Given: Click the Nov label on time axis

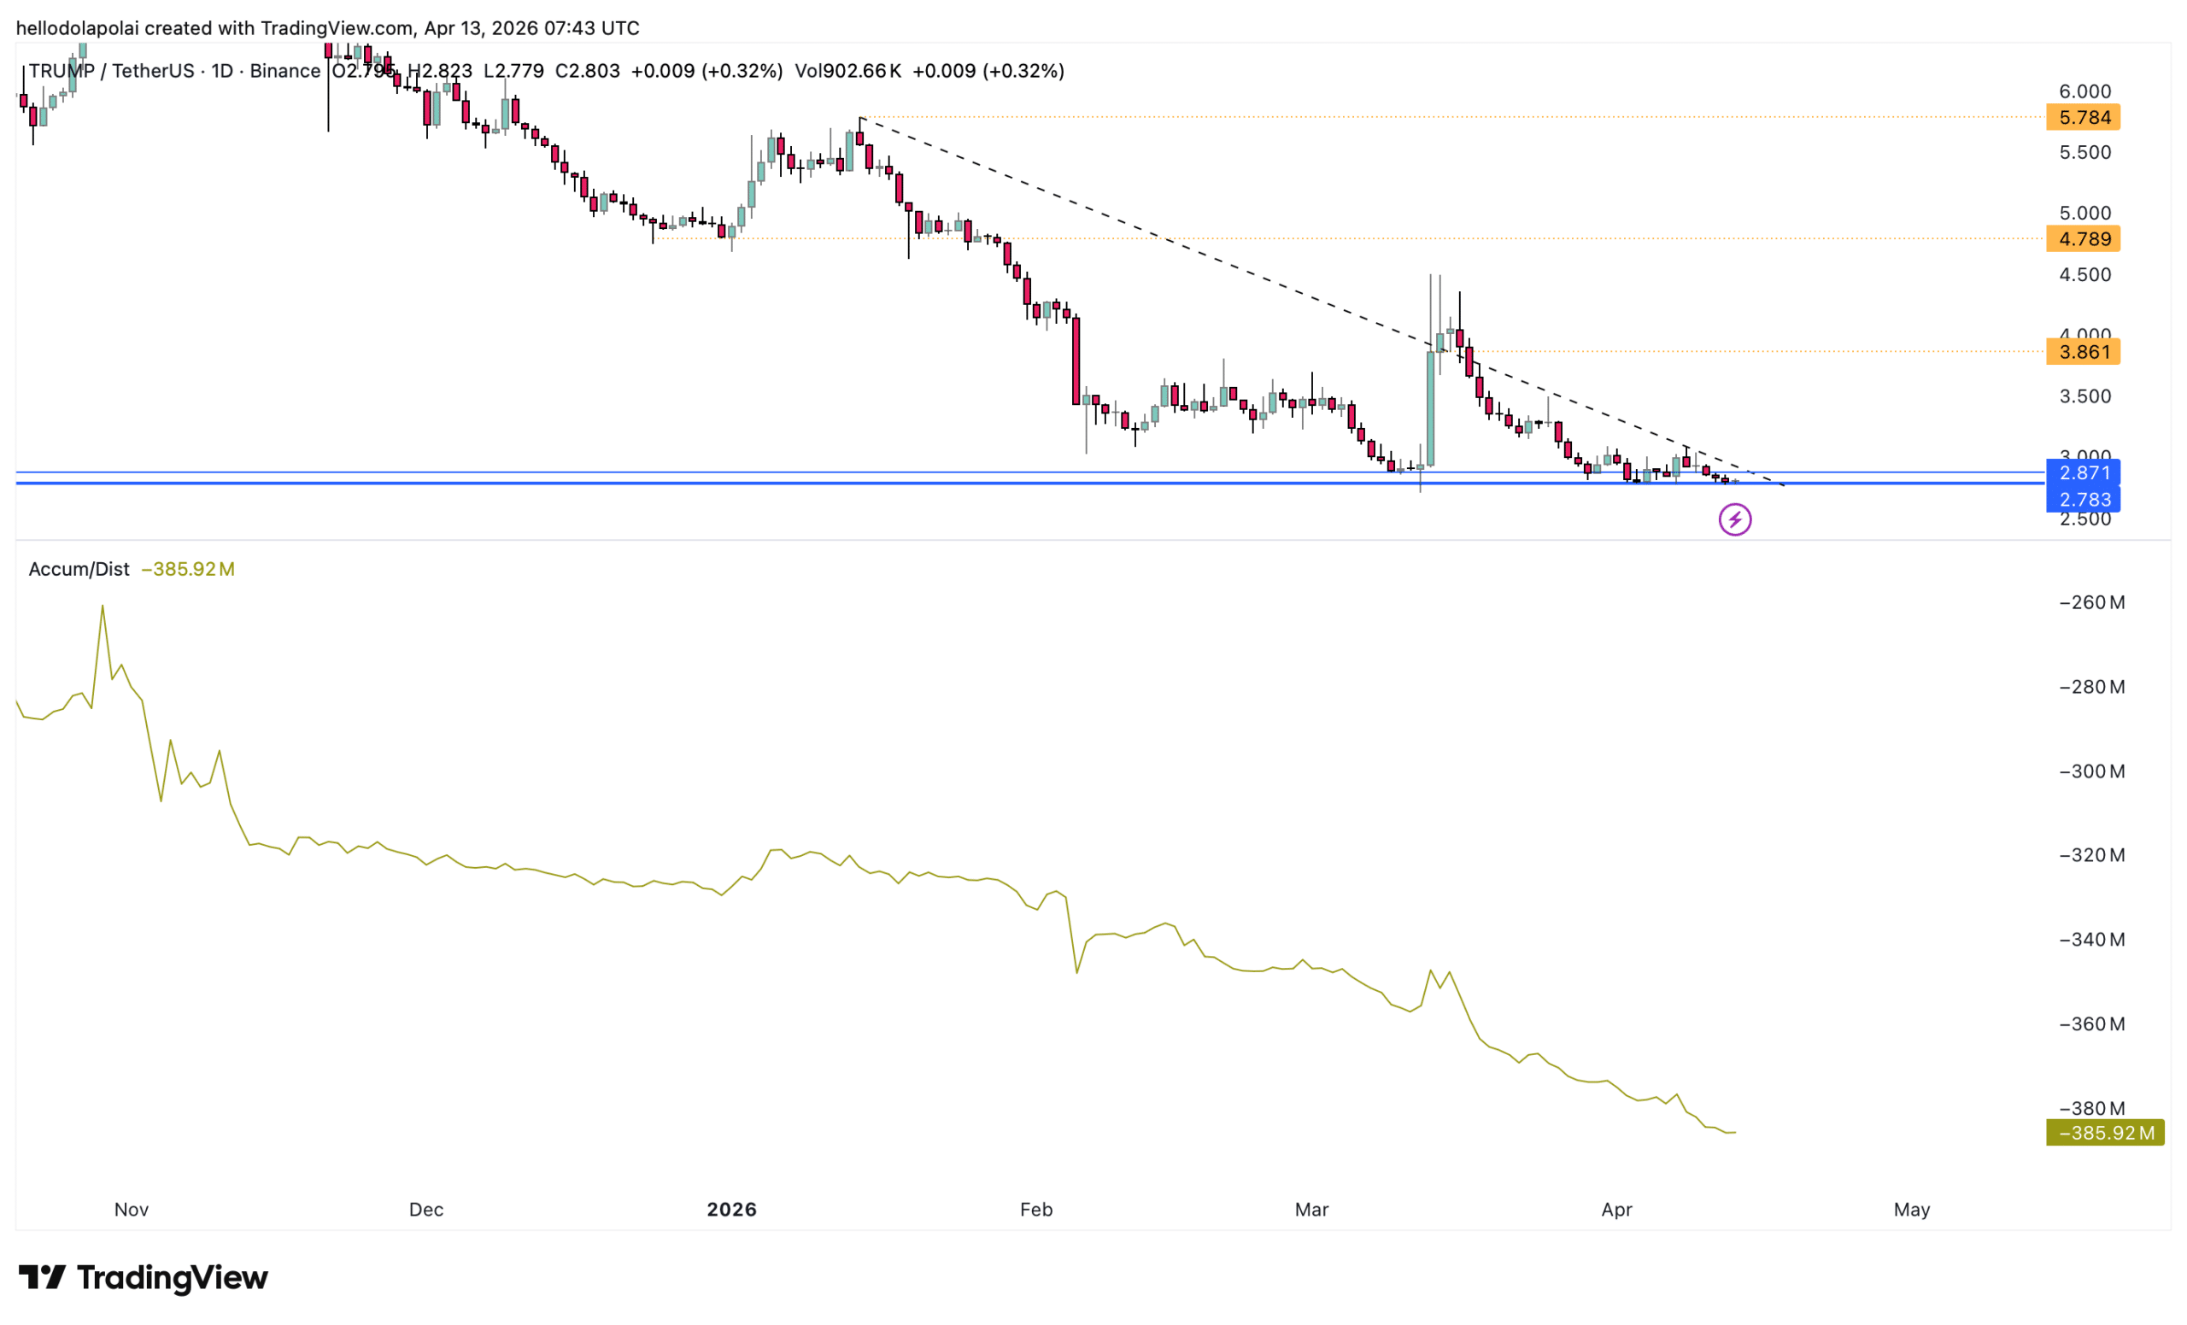Looking at the screenshot, I should click(x=132, y=1210).
